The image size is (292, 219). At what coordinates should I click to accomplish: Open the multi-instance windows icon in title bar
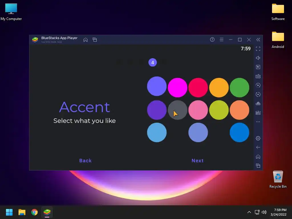coord(95,40)
